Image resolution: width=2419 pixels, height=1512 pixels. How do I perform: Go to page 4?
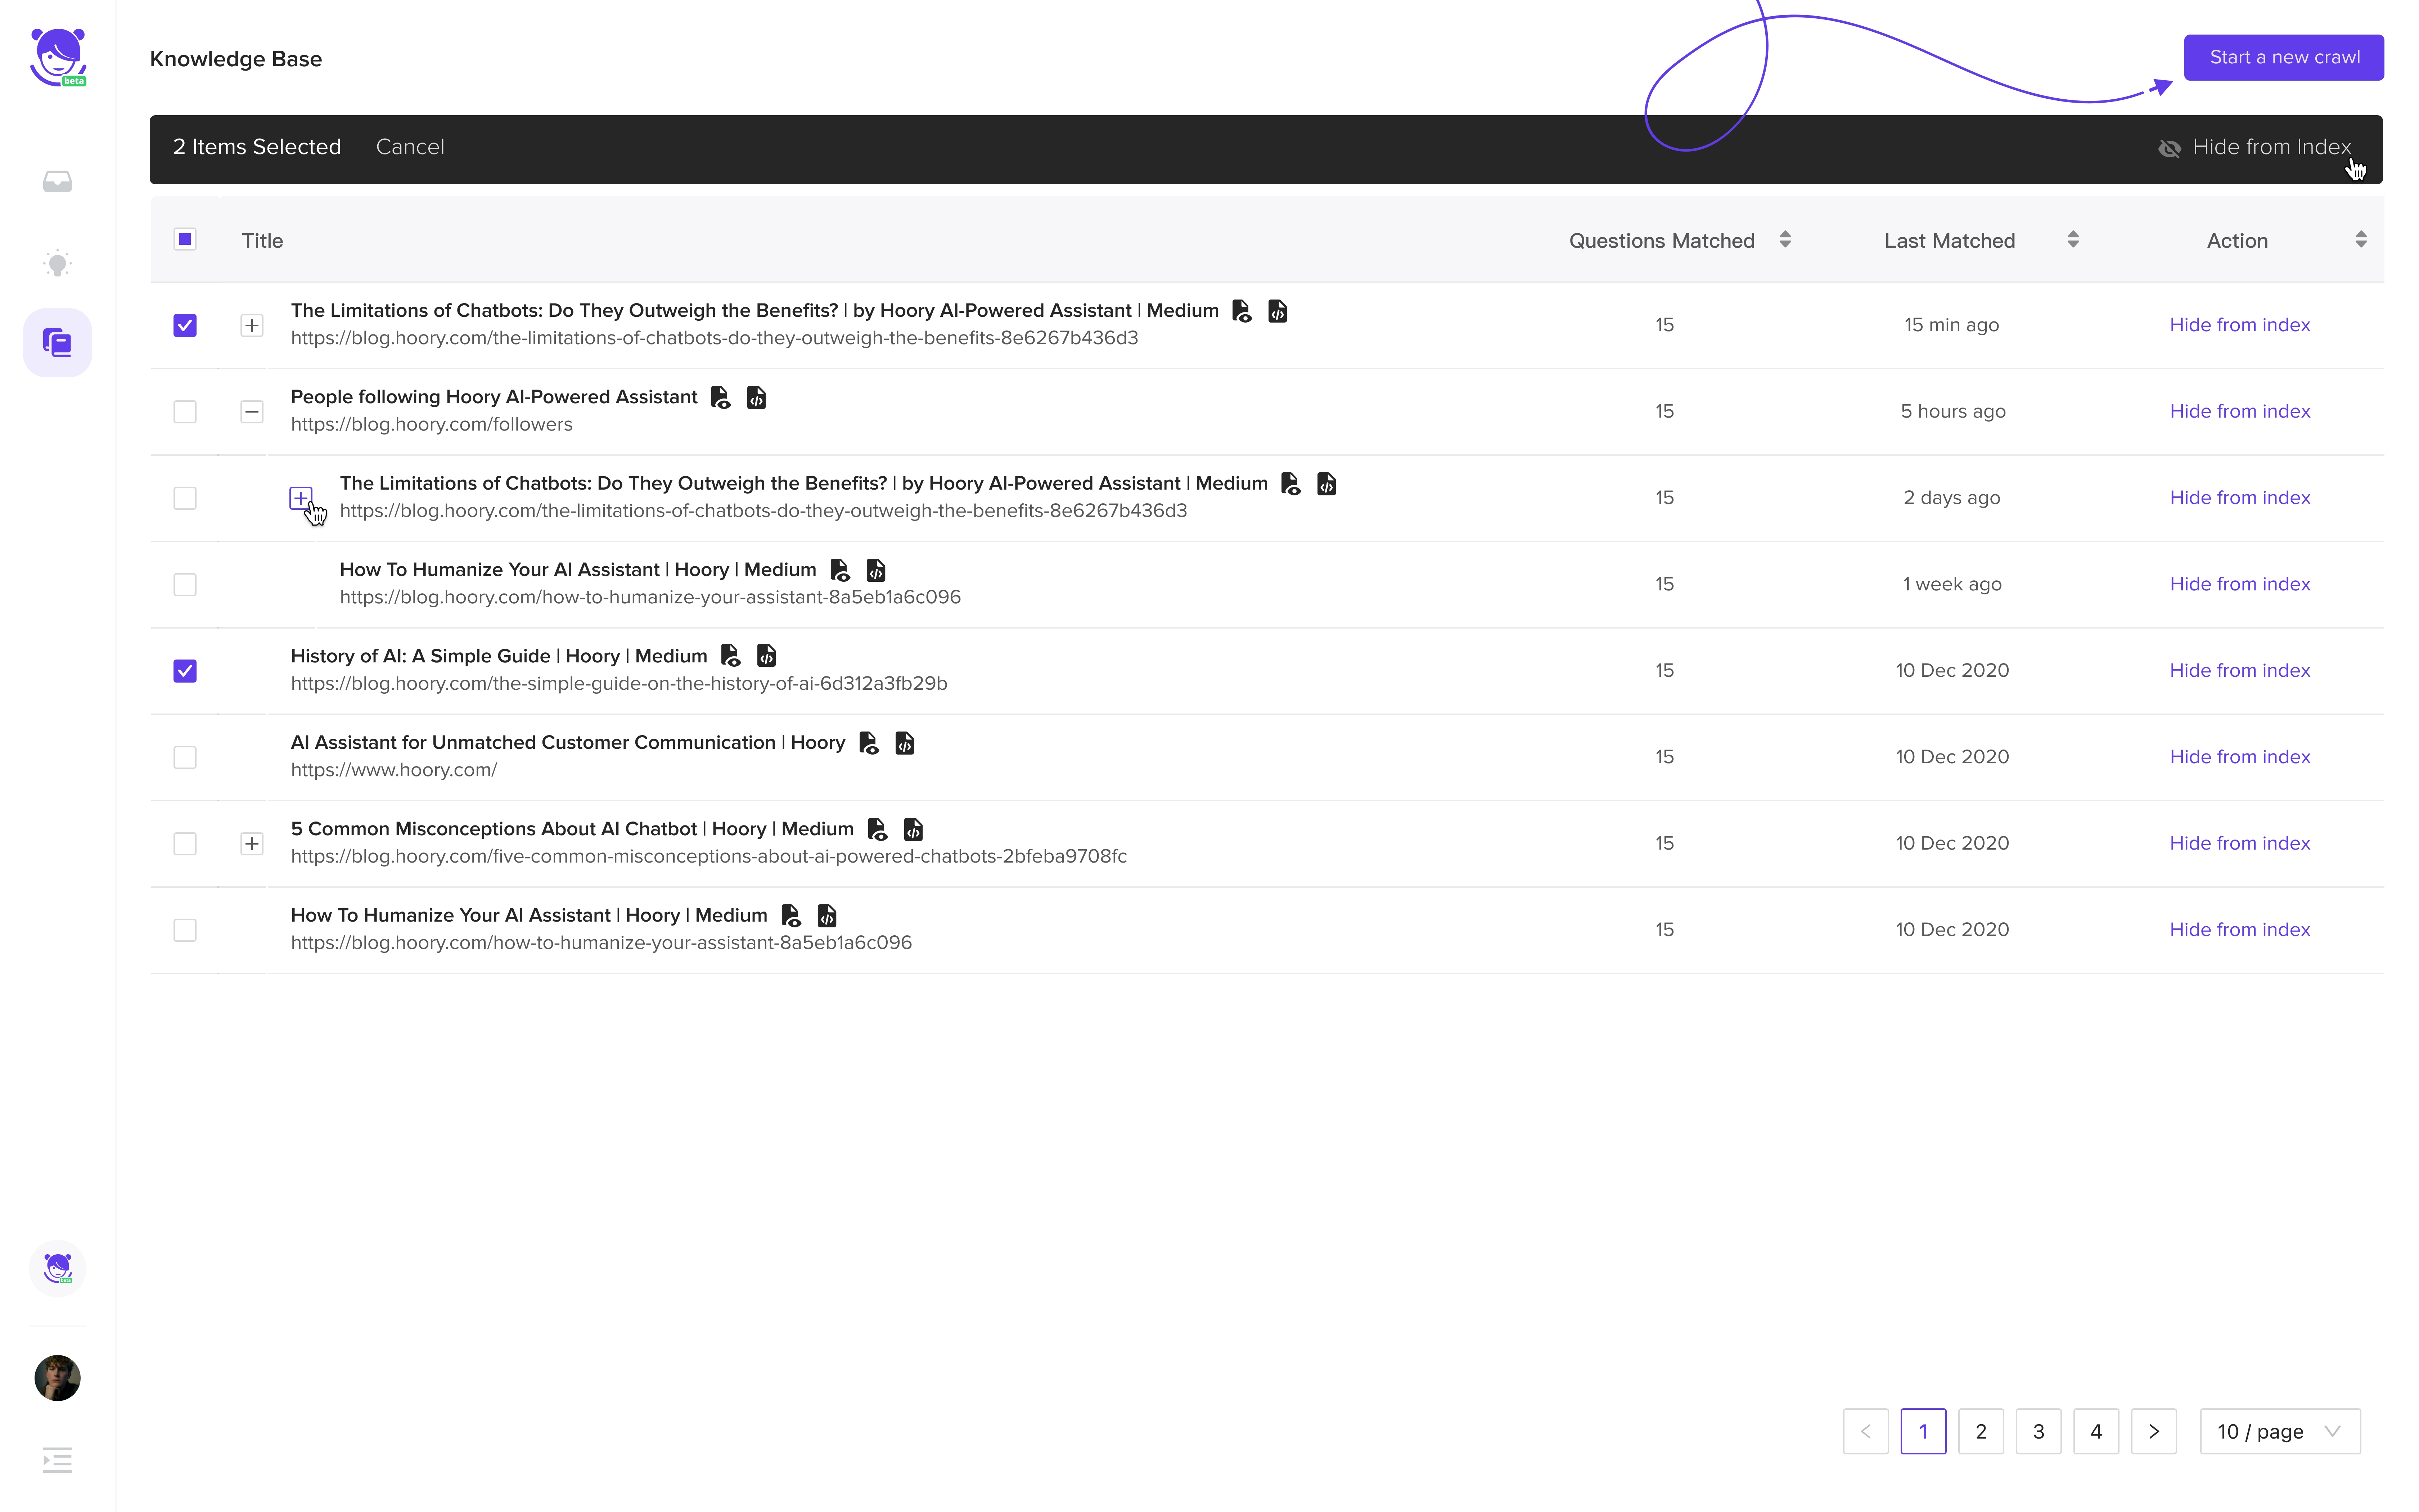pyautogui.click(x=2096, y=1431)
